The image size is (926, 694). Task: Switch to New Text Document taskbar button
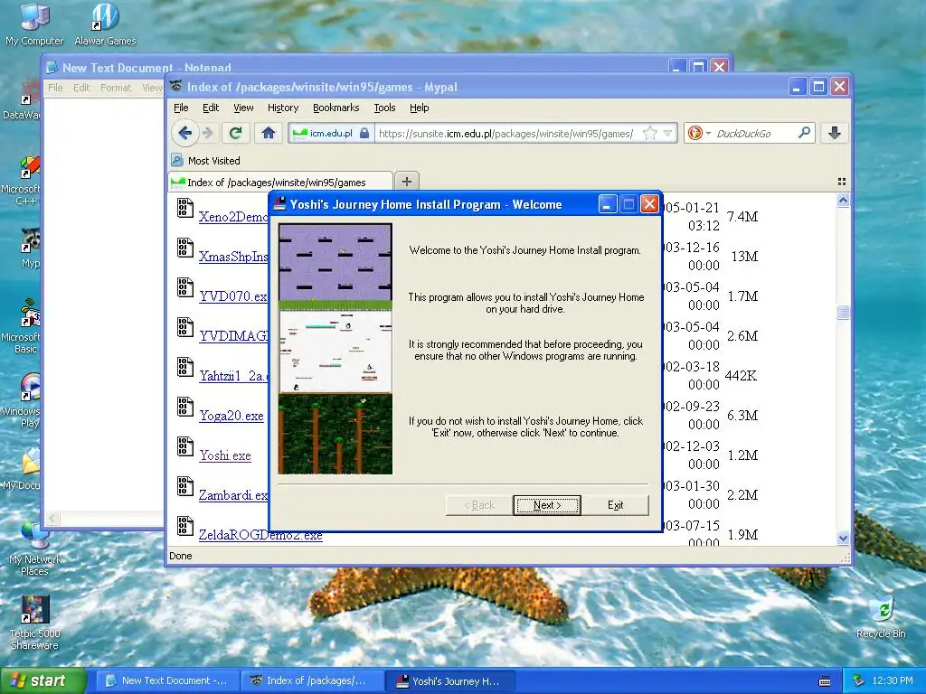coord(166,681)
